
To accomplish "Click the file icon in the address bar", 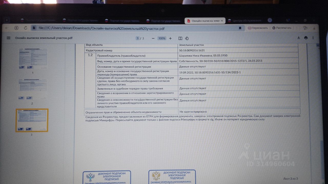I will 34,28.
